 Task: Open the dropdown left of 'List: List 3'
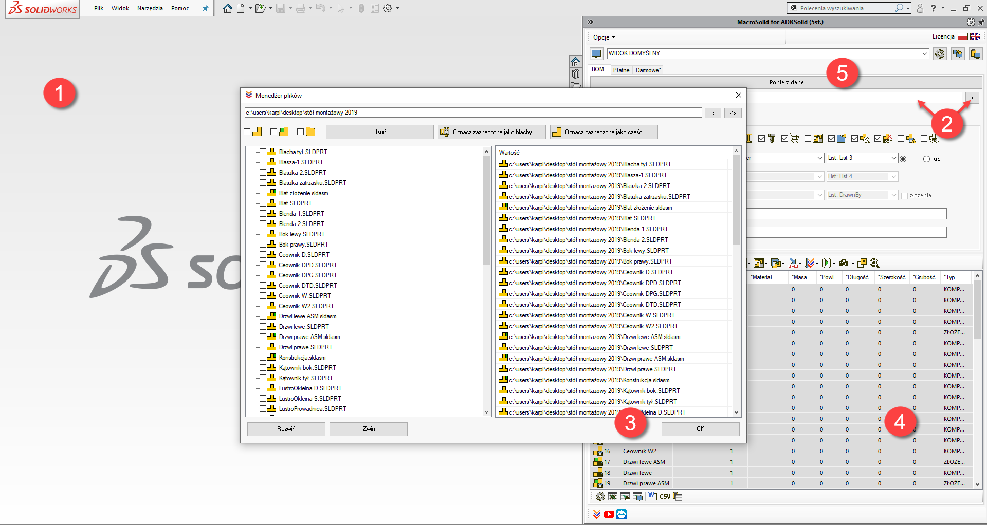click(820, 158)
